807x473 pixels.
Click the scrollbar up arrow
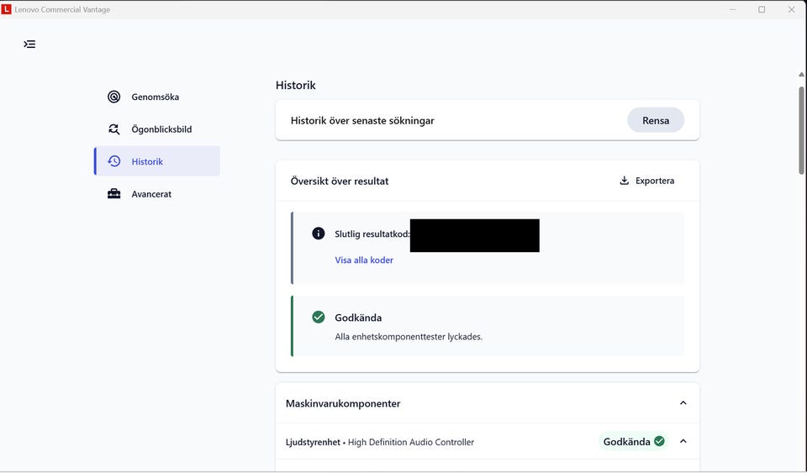801,75
